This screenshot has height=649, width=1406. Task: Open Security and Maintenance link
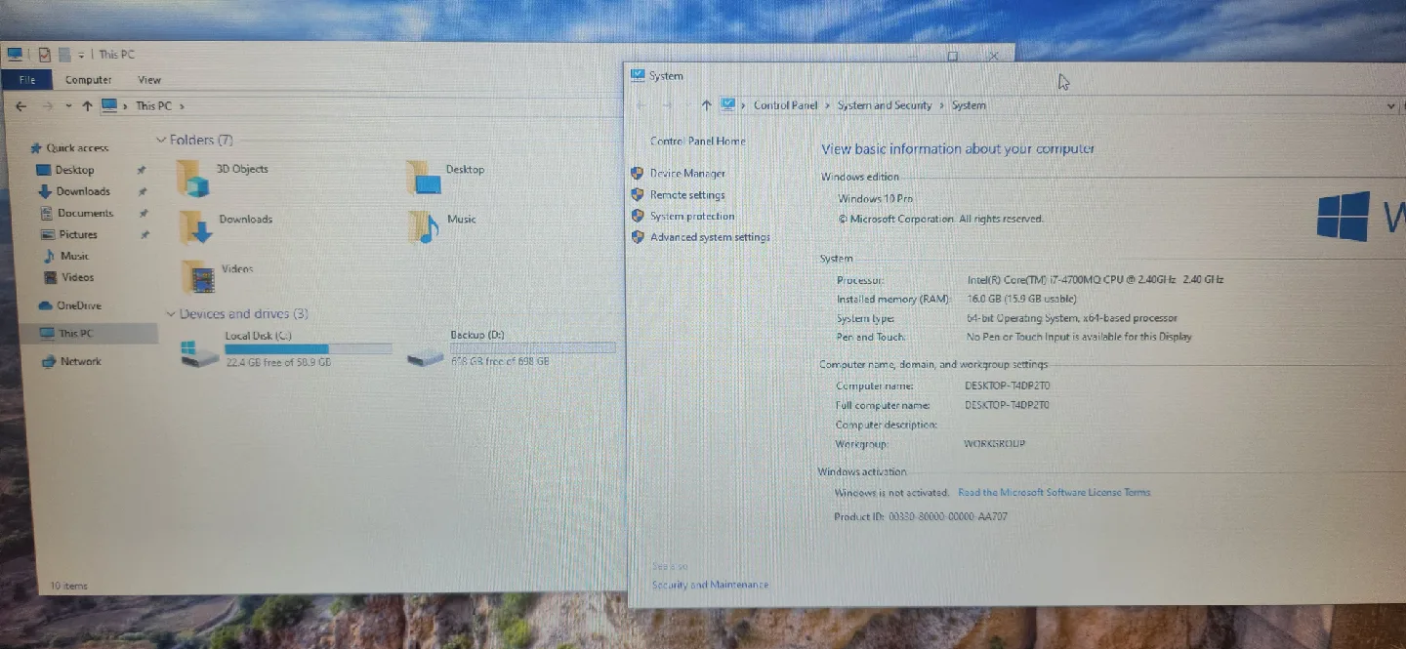tap(709, 584)
